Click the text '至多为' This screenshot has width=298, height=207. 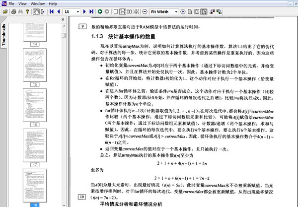click(x=97, y=170)
